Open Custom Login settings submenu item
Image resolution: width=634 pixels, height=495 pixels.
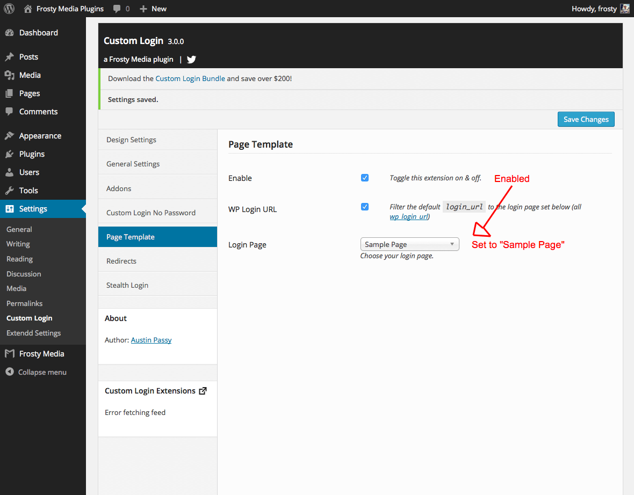click(x=29, y=318)
